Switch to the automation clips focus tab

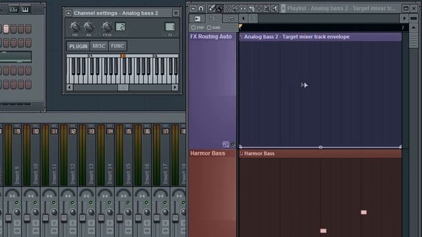[x=214, y=18]
